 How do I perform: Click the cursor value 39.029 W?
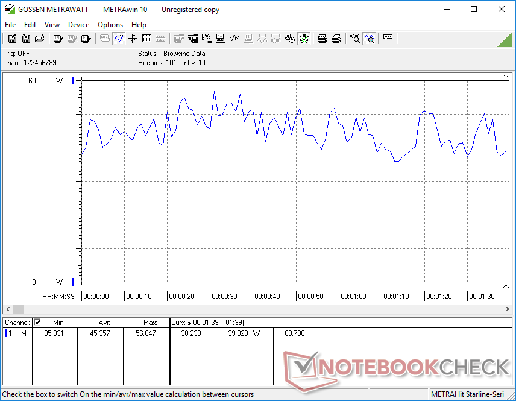244,333
